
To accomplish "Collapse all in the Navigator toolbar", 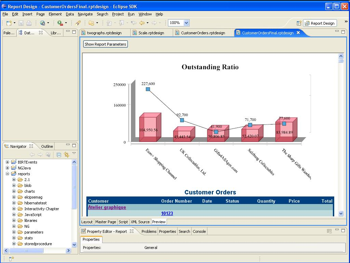I will pos(59,155).
